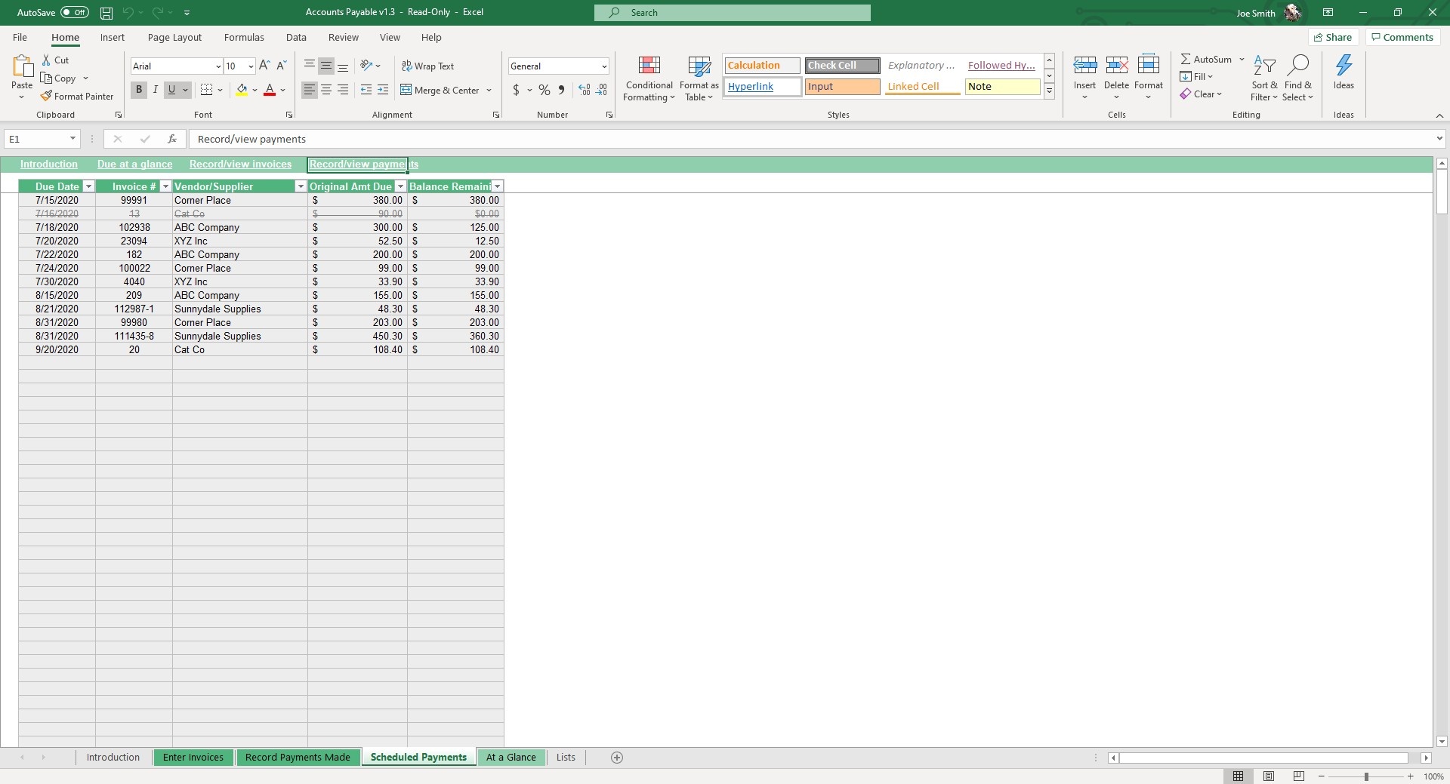Click the Insert cells icon
Viewport: 1450px width, 784px height.
[x=1084, y=66]
